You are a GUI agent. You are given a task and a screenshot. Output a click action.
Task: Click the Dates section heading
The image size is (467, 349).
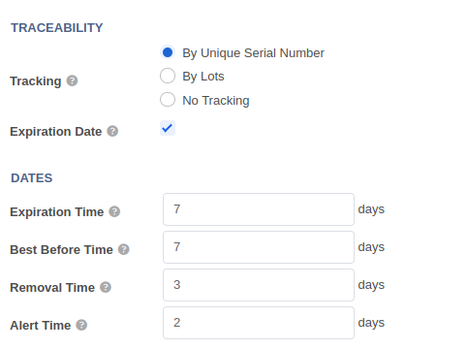click(x=32, y=178)
